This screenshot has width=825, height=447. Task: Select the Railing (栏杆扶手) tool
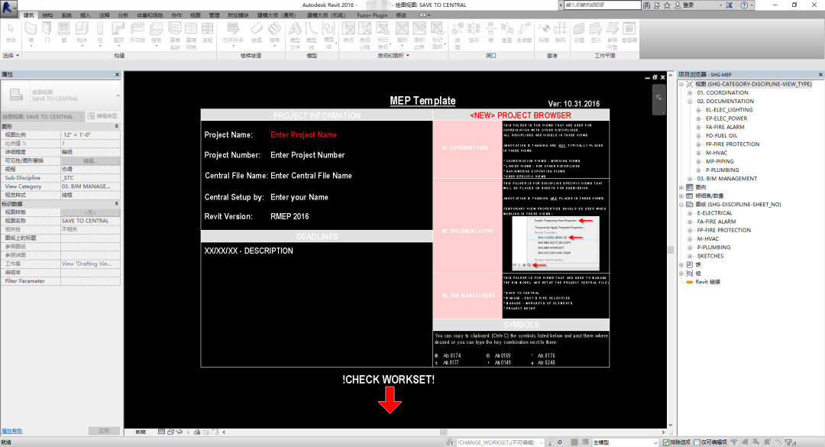233,34
